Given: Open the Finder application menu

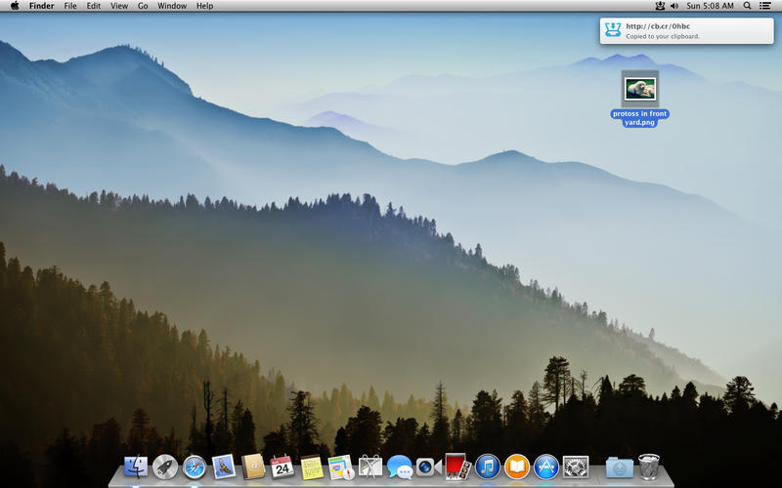Looking at the screenshot, I should [41, 6].
